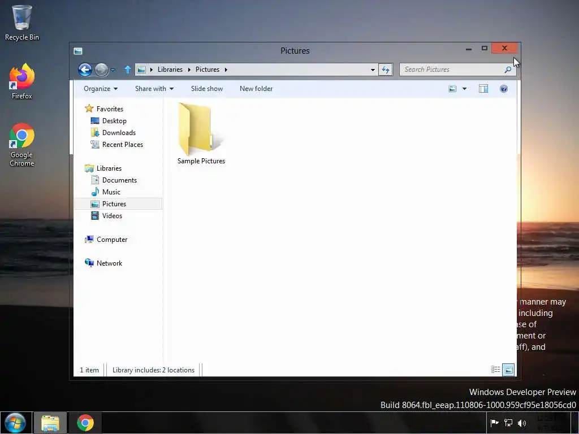Maximize the Pictures window
The image size is (579, 434).
[485, 48]
